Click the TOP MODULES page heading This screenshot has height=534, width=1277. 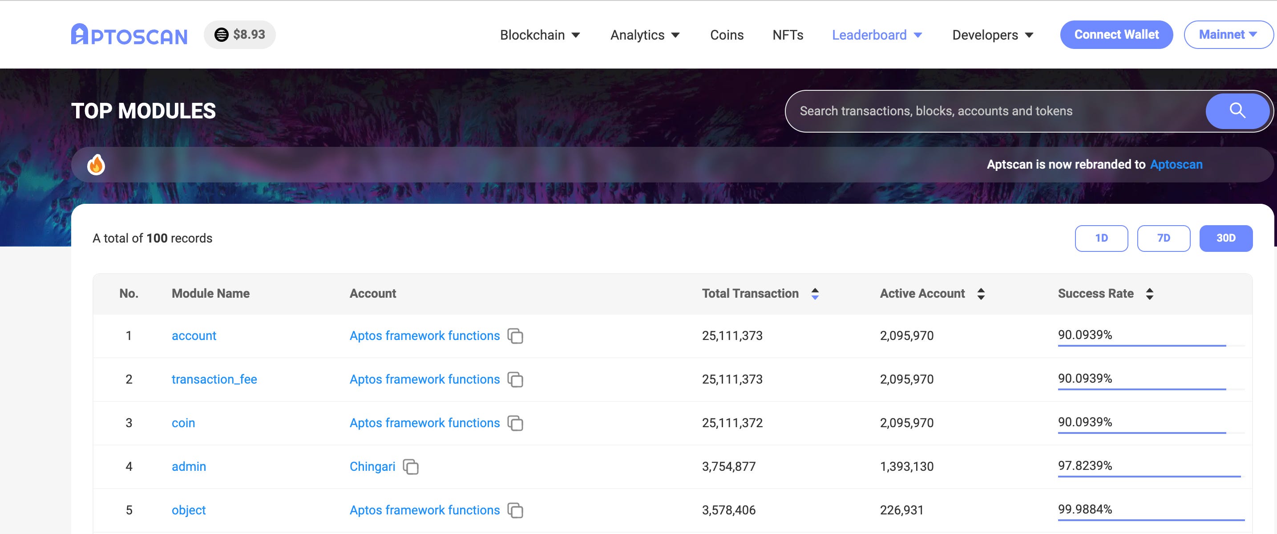pyautogui.click(x=143, y=111)
